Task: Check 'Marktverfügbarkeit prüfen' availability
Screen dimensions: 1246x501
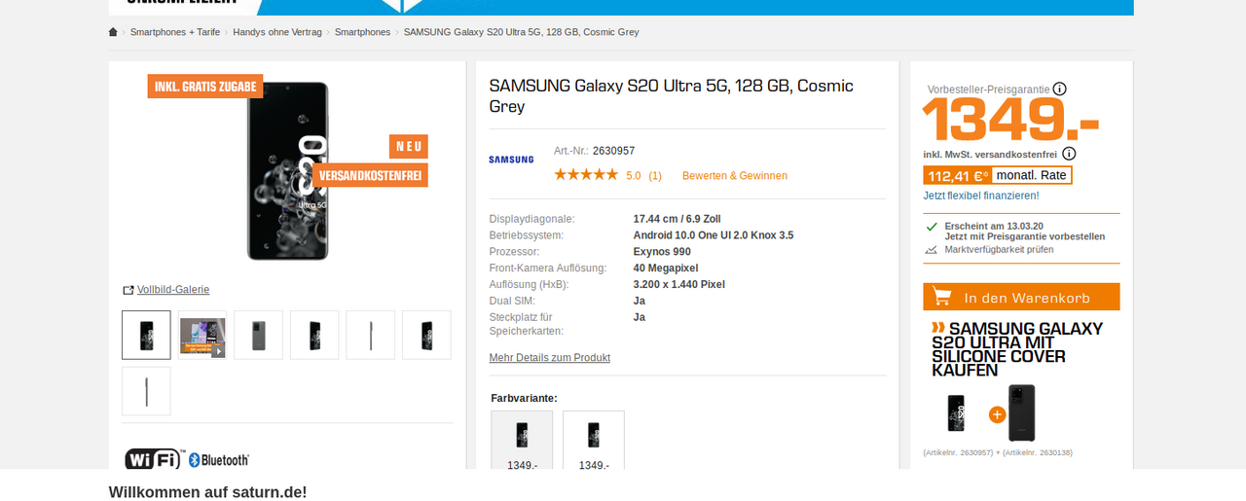Action: [x=999, y=250]
